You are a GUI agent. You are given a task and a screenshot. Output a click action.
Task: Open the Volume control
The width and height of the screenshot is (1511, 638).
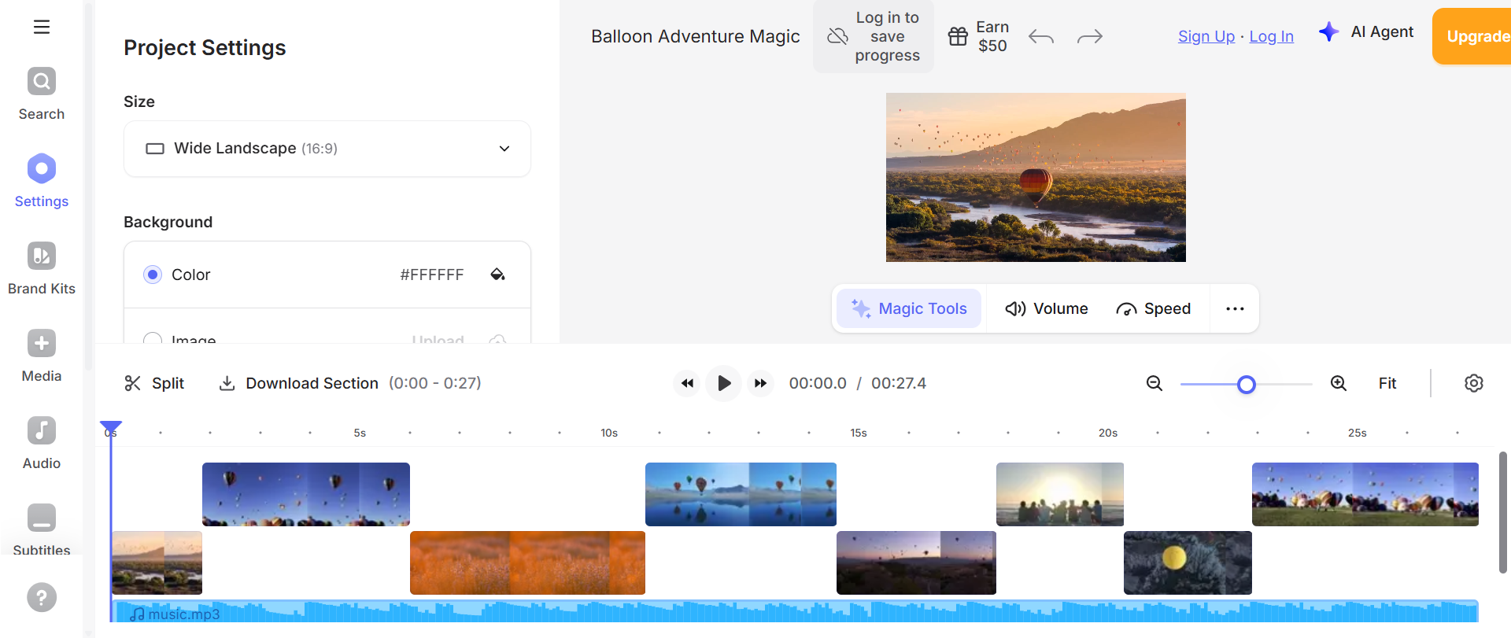click(x=1047, y=308)
